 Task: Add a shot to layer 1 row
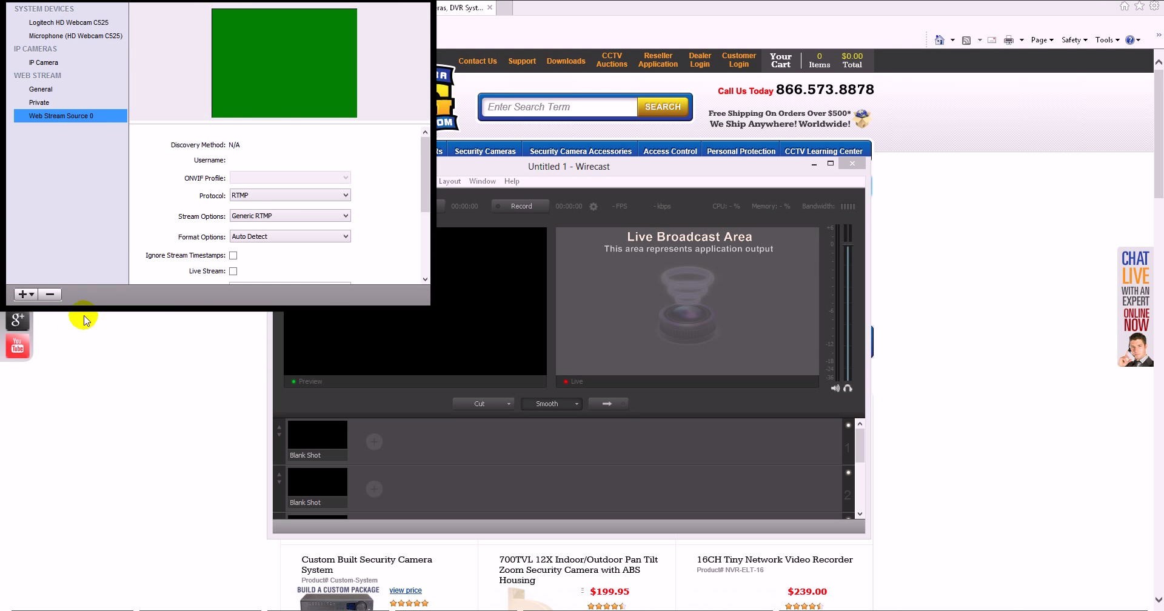coord(374,442)
